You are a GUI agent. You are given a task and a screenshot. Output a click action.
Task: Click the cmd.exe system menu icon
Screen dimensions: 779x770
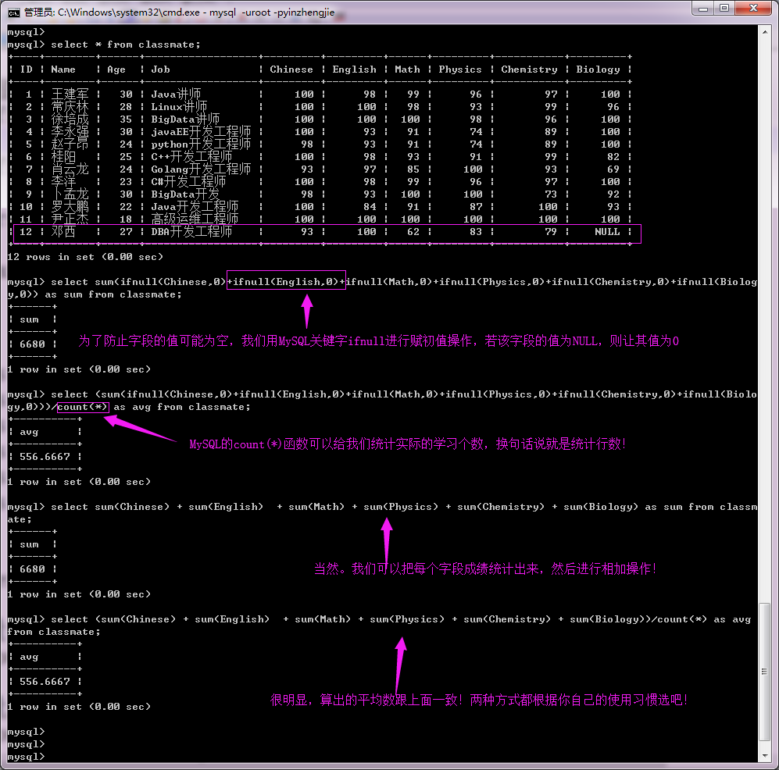click(x=14, y=12)
